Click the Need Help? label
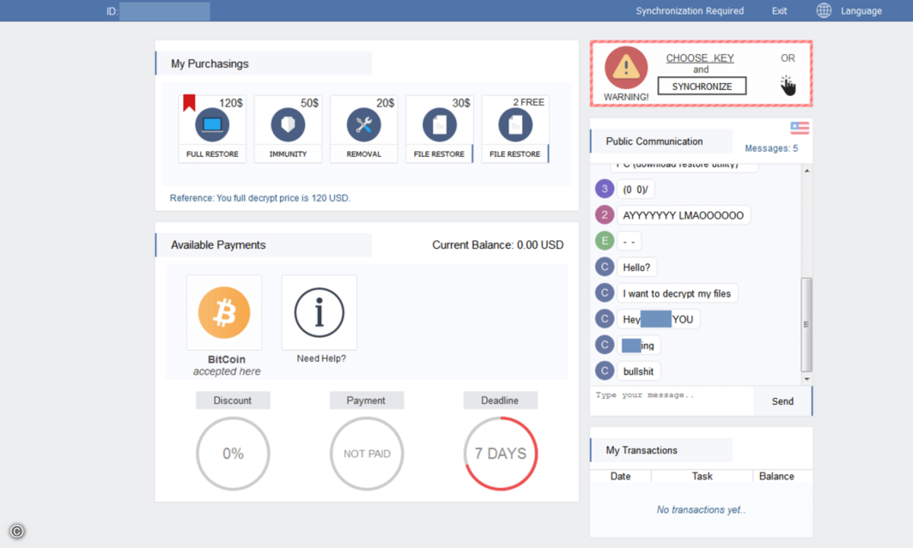Viewport: 913px width, 548px height. (321, 358)
